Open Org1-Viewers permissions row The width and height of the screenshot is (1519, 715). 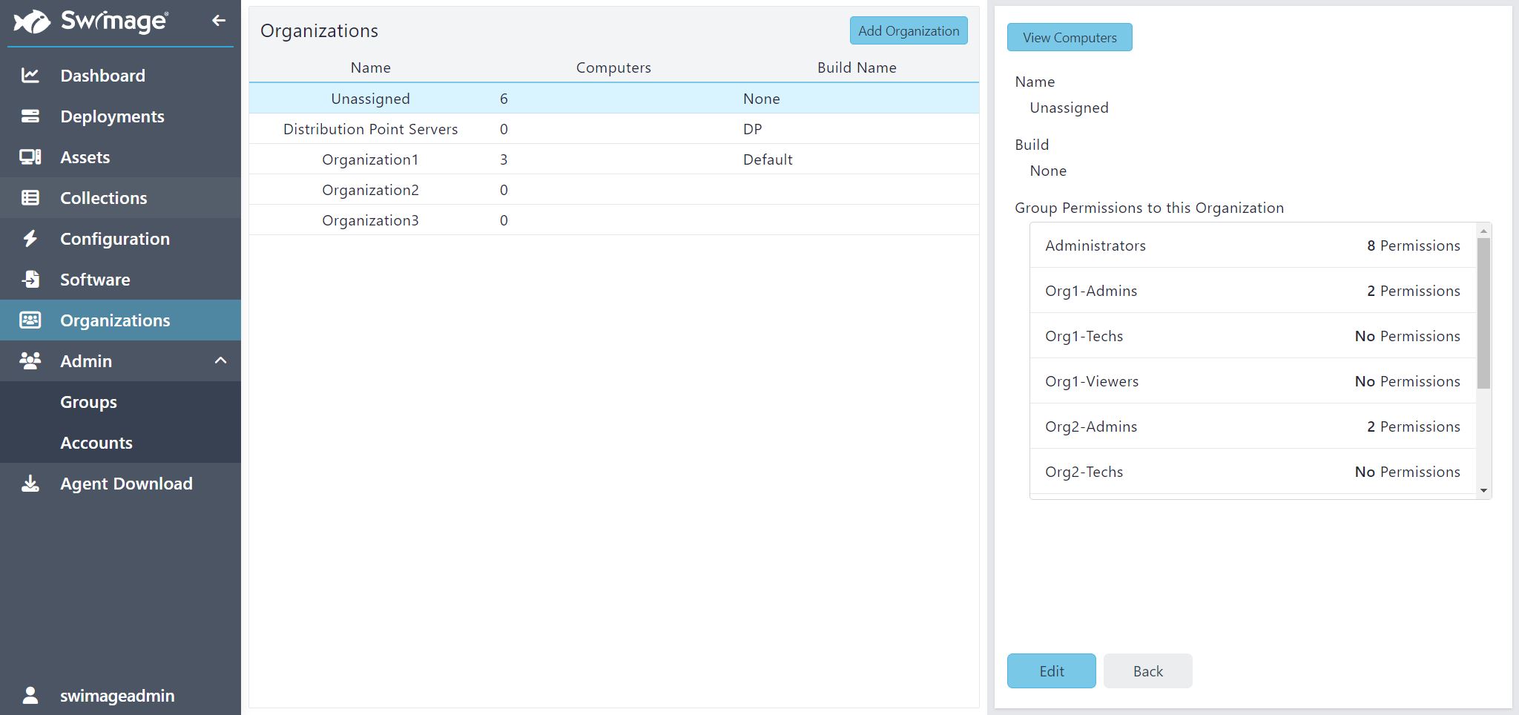pos(1253,381)
